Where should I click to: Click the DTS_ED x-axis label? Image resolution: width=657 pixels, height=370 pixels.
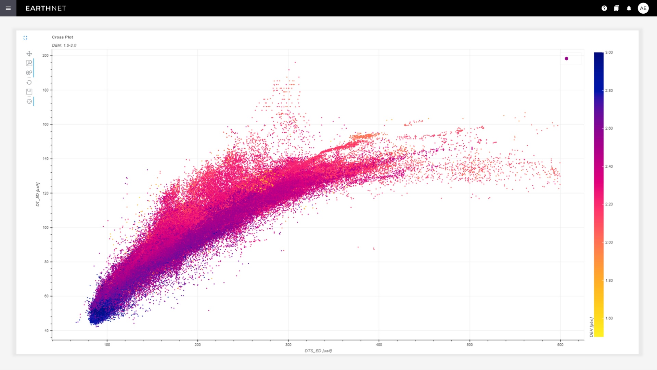coord(318,351)
